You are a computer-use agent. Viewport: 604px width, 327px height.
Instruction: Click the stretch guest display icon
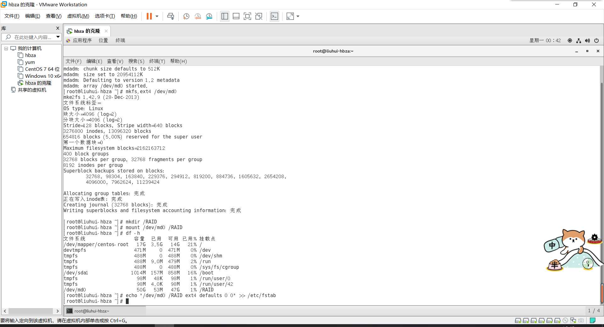[290, 16]
